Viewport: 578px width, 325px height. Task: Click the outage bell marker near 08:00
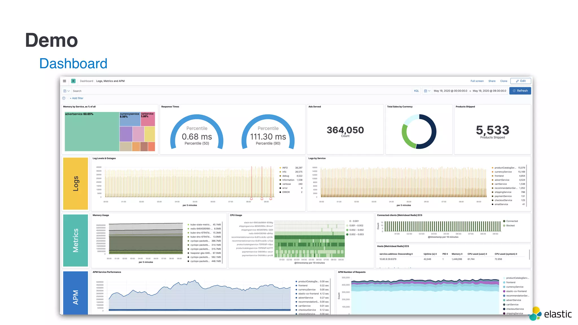tap(251, 199)
